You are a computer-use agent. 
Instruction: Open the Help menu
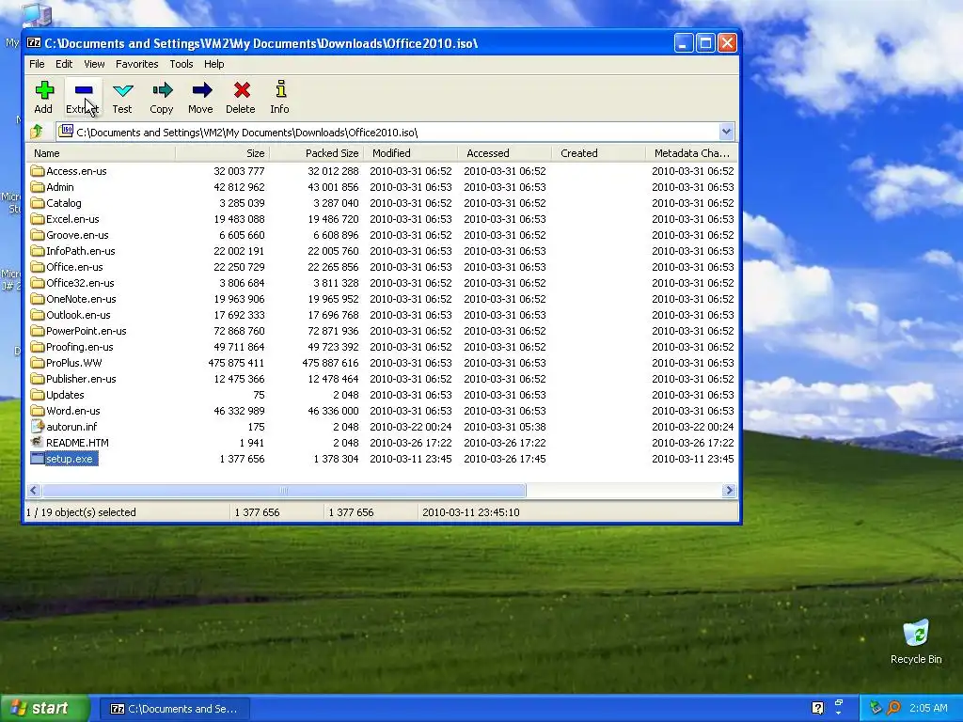213,64
